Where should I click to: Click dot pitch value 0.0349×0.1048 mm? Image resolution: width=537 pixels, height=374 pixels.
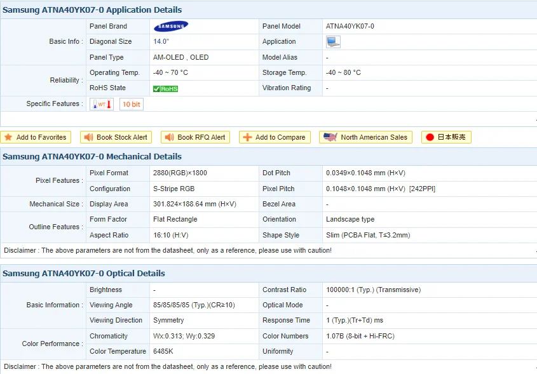click(366, 173)
